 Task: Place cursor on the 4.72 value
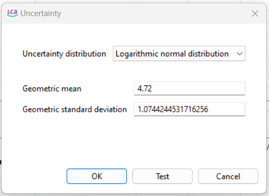[x=145, y=89]
